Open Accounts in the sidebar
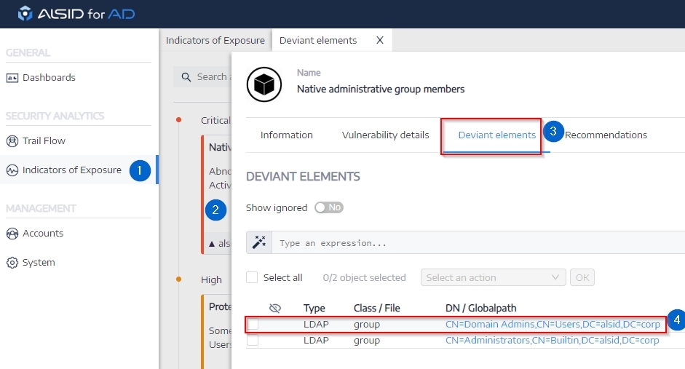 [x=43, y=234]
